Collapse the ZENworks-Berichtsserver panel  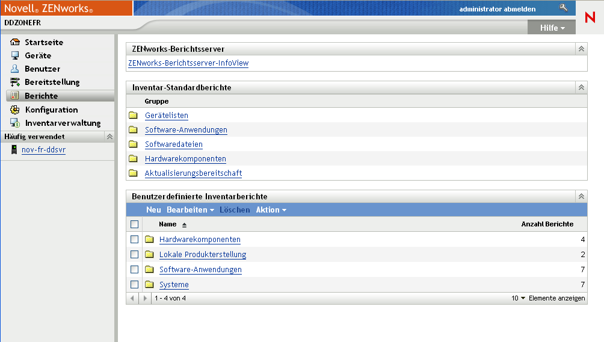pos(581,49)
